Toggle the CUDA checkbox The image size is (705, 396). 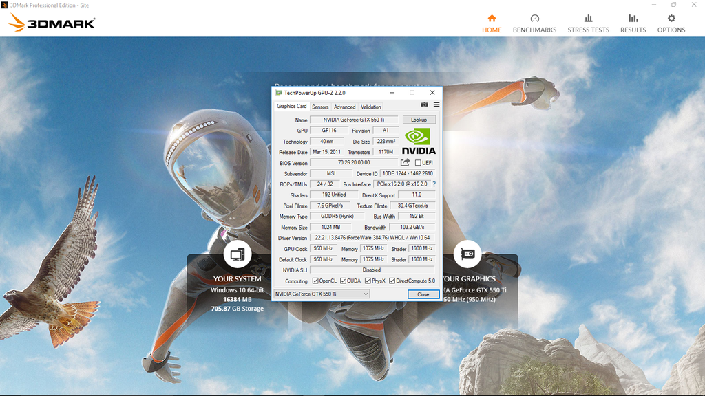pos(343,281)
